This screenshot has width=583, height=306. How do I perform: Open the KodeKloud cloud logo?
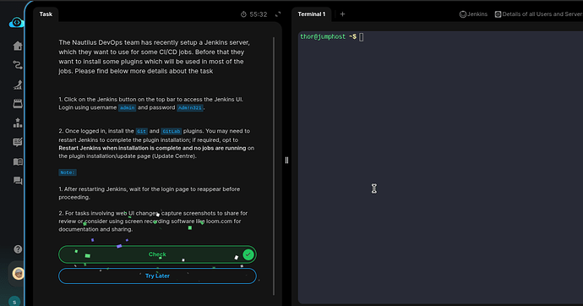[16, 23]
